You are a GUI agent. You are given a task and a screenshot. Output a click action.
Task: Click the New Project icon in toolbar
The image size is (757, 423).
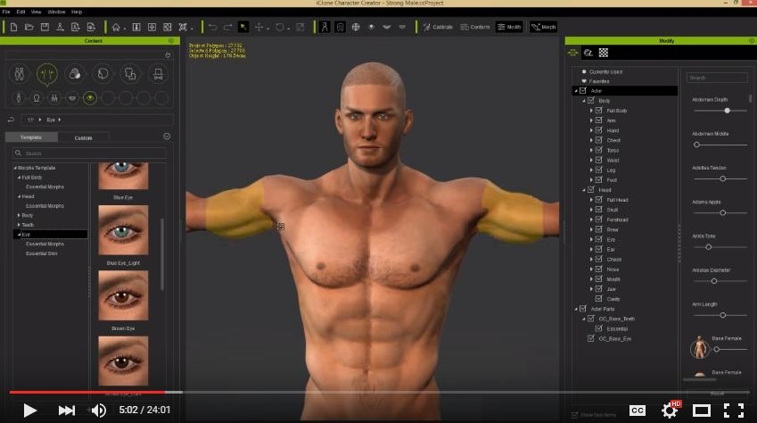(13, 27)
